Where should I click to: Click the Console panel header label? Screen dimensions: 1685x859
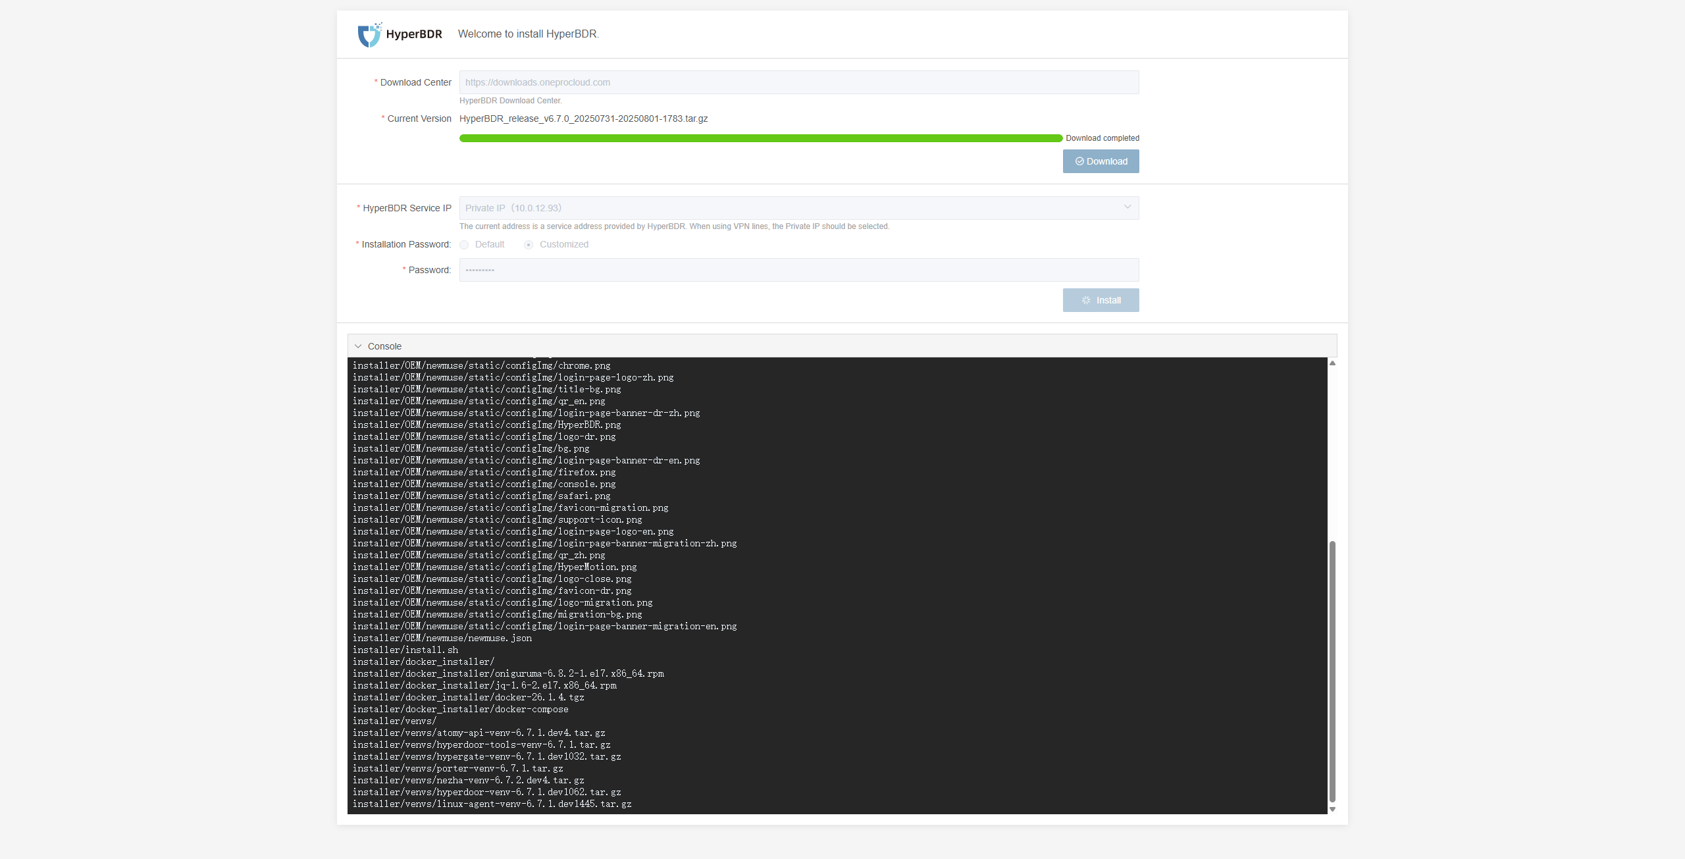click(384, 346)
